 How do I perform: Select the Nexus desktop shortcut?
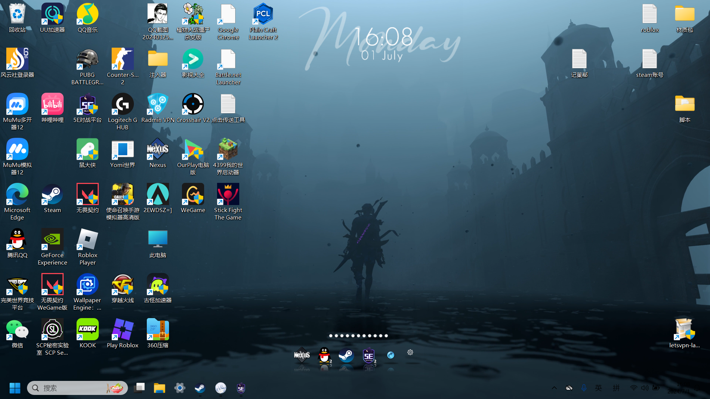tap(158, 153)
